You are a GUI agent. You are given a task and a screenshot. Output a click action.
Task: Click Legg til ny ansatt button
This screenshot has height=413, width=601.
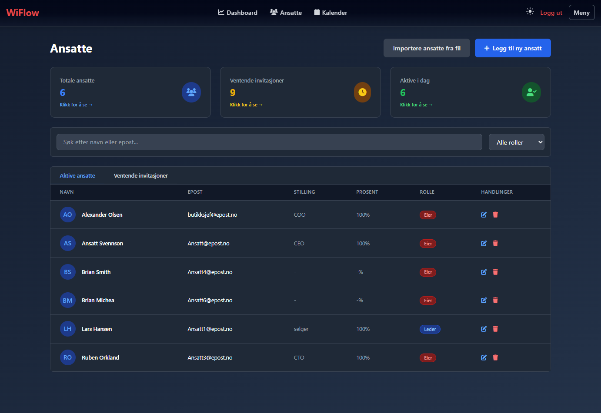click(513, 48)
